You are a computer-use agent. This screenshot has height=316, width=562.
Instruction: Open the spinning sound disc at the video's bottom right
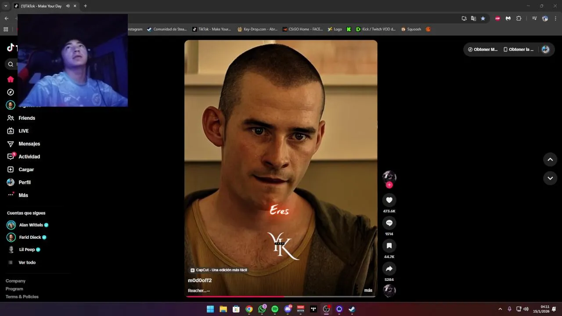389,291
